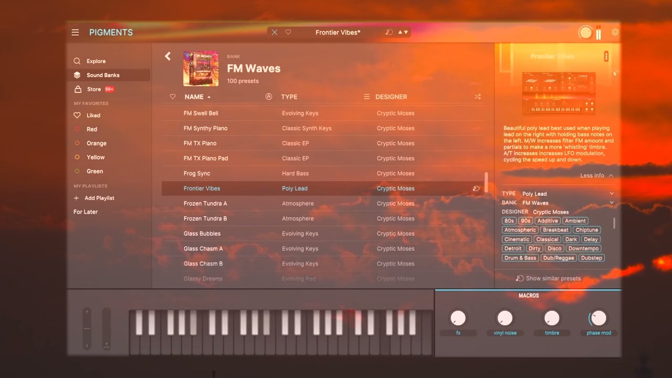This screenshot has height=378, width=672.
Task: Open preset options three-dot menu
Action: 606,56
